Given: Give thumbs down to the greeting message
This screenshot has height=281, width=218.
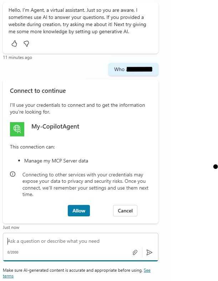Looking at the screenshot, I should [x=26, y=44].
